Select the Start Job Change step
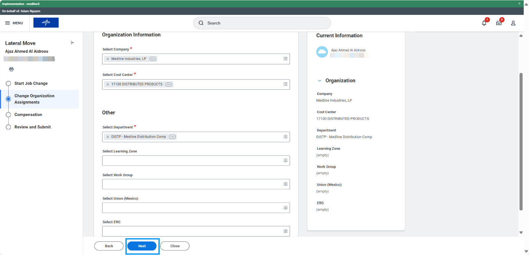Screen dimensions: 529x255 [x=31, y=83]
